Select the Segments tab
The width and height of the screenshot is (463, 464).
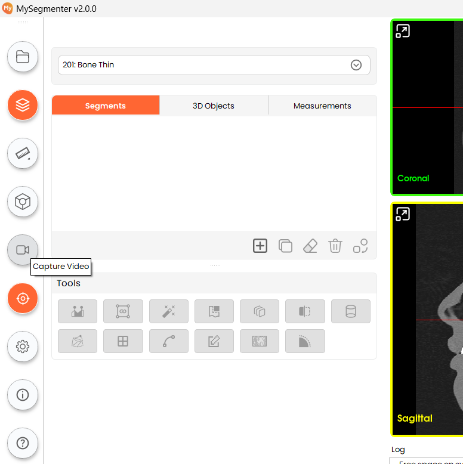click(106, 106)
